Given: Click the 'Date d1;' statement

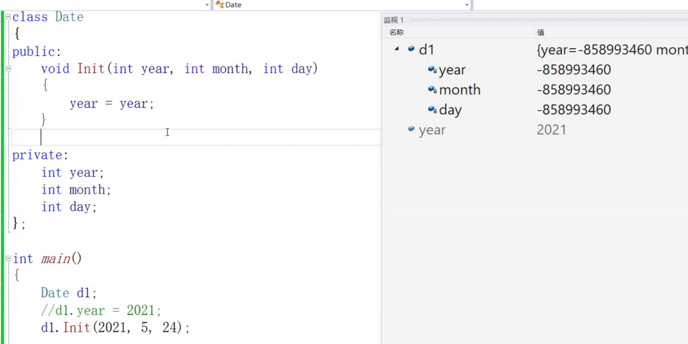Looking at the screenshot, I should [x=69, y=293].
